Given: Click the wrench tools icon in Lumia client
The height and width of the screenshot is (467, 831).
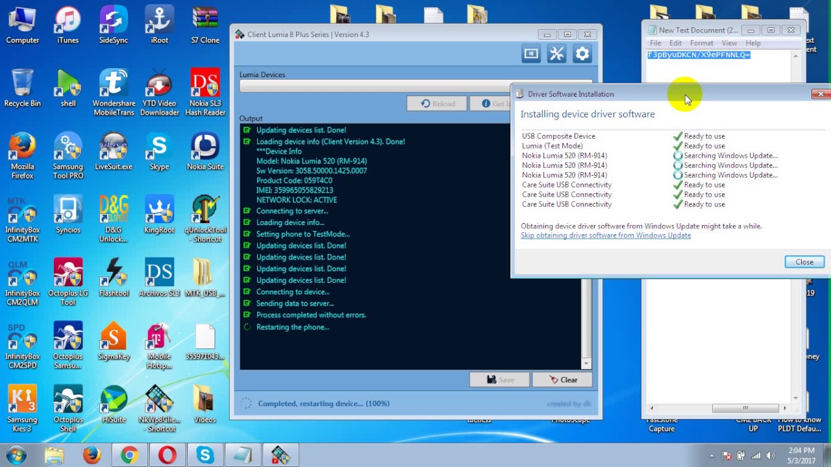Looking at the screenshot, I should coord(556,54).
